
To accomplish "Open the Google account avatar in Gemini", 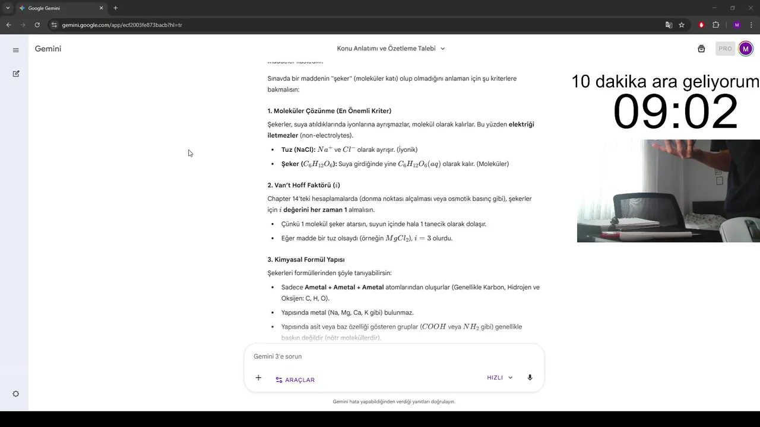I will [x=745, y=49].
